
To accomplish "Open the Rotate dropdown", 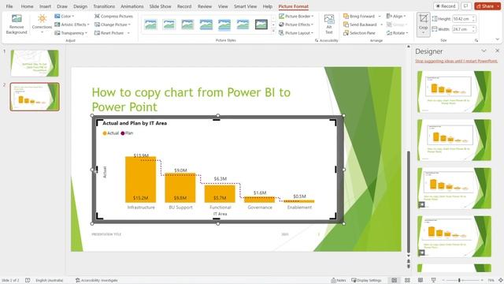I will (397, 33).
